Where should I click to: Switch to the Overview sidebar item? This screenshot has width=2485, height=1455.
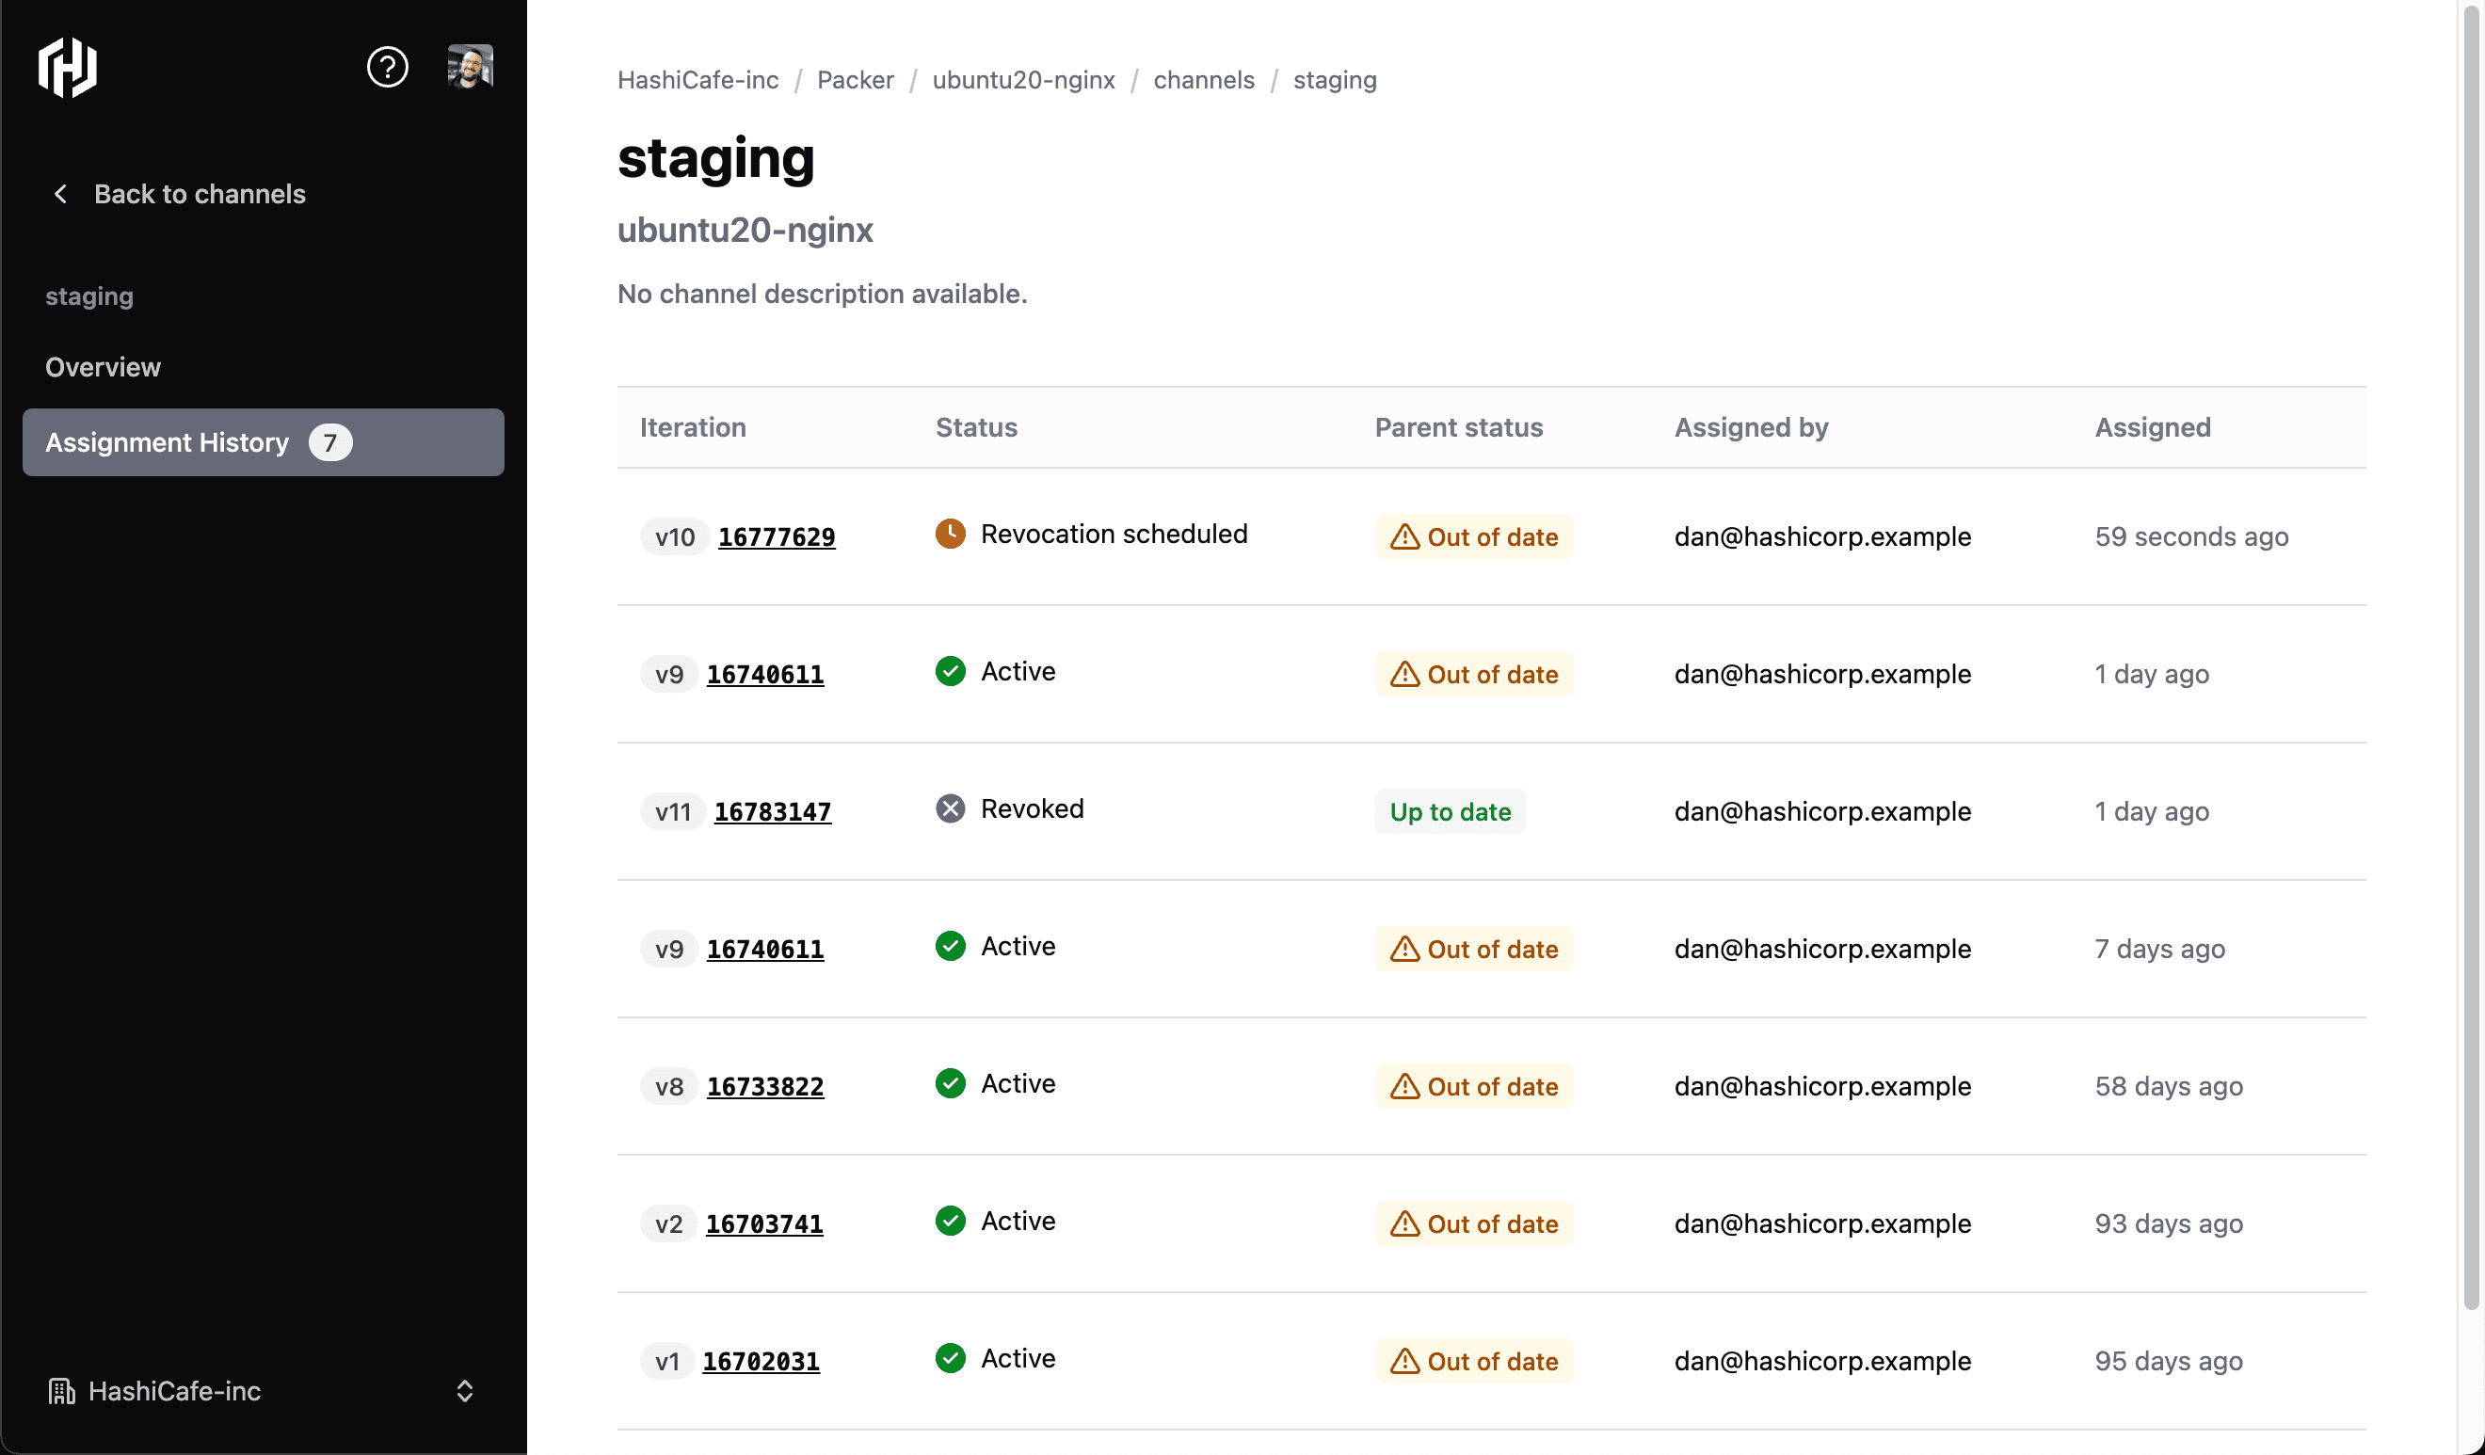tap(103, 367)
